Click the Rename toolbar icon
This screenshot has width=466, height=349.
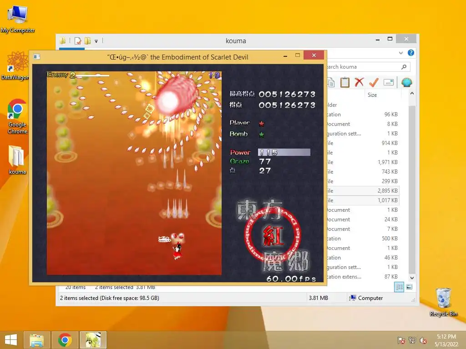tap(389, 82)
